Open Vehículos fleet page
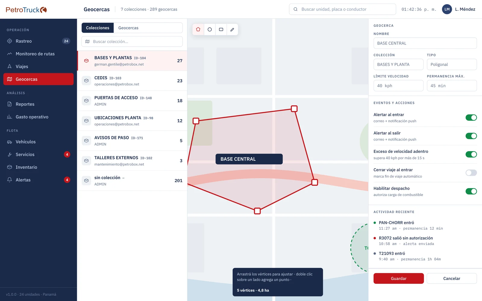482x301 pixels. pos(39,142)
